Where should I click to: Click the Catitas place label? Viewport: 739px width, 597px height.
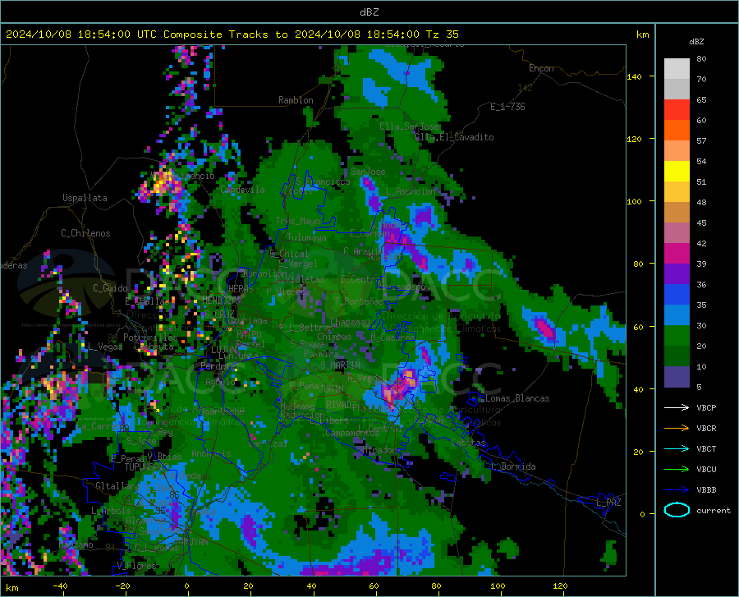[x=468, y=443]
